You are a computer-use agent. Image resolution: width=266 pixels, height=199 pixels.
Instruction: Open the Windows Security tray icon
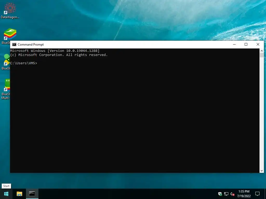[x=220, y=194]
